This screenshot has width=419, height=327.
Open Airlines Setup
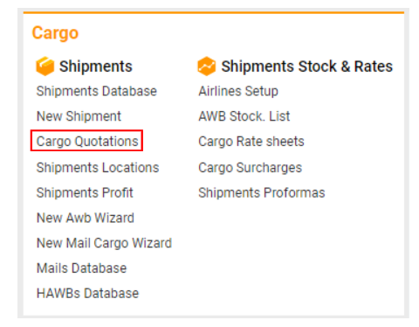tap(238, 91)
